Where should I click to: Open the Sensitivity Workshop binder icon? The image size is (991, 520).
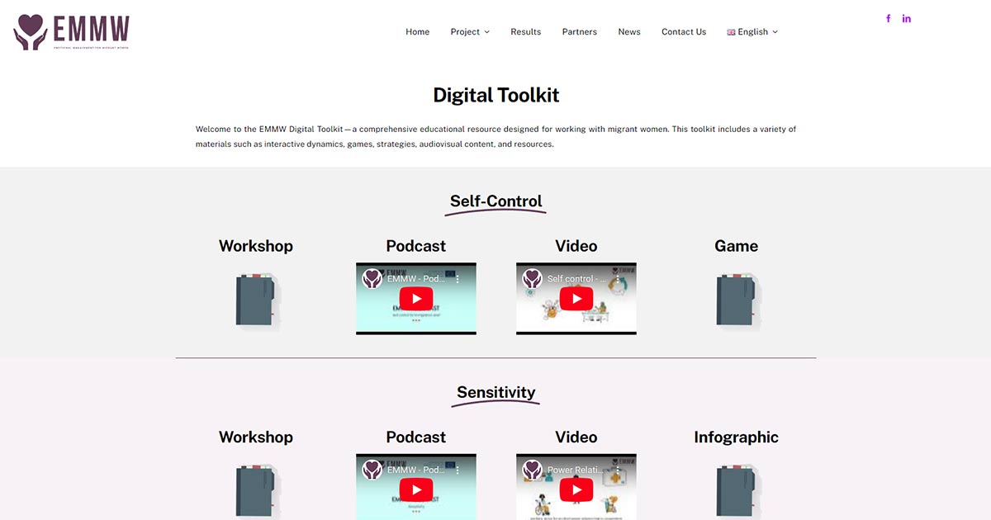[x=255, y=491]
